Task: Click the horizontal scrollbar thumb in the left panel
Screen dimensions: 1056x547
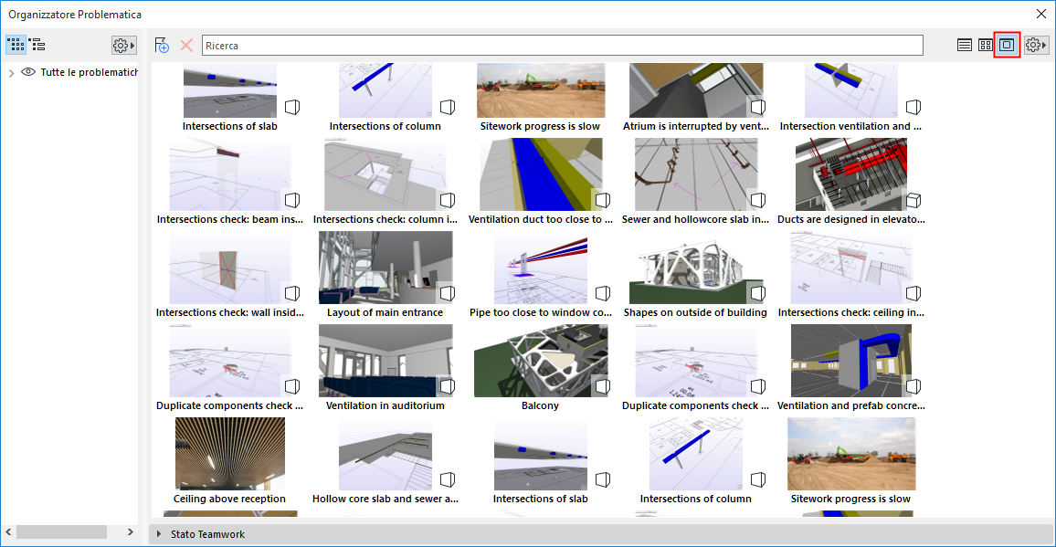Action: [61, 532]
